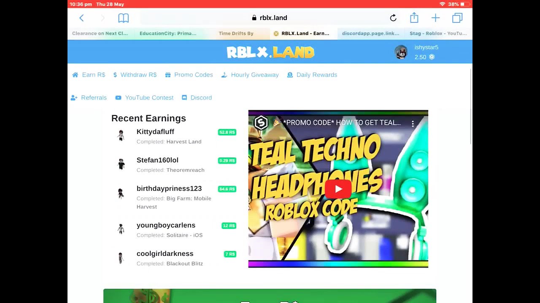Click the 12 R$ badge

point(229,226)
